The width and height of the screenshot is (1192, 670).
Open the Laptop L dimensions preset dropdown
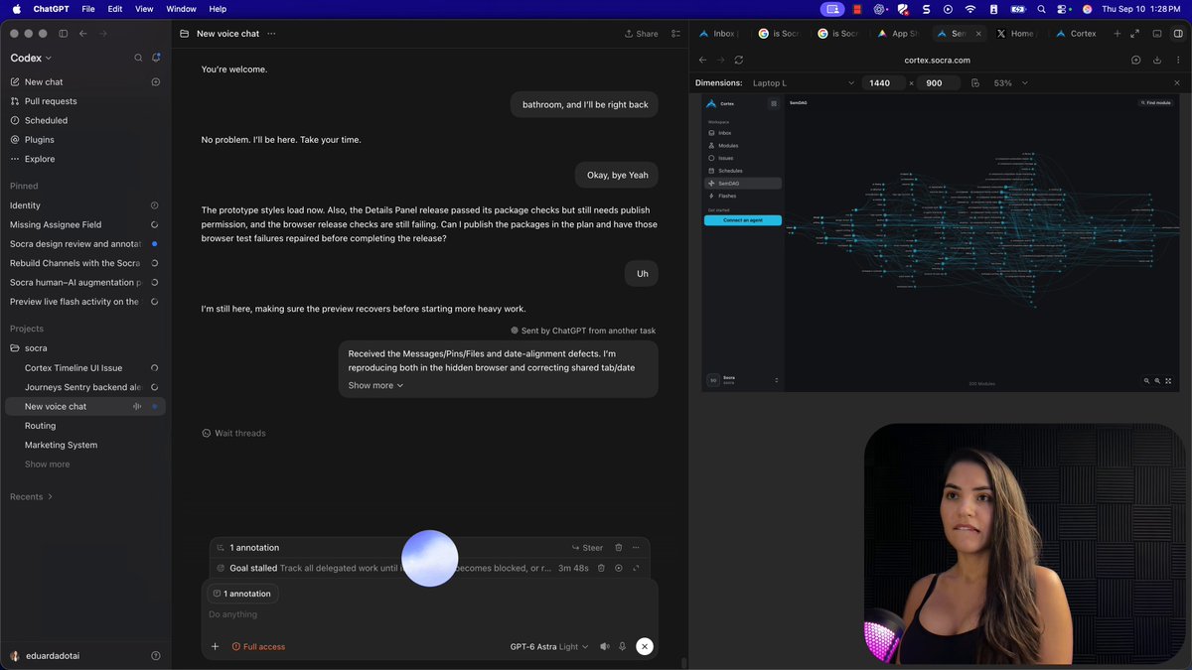coord(803,83)
